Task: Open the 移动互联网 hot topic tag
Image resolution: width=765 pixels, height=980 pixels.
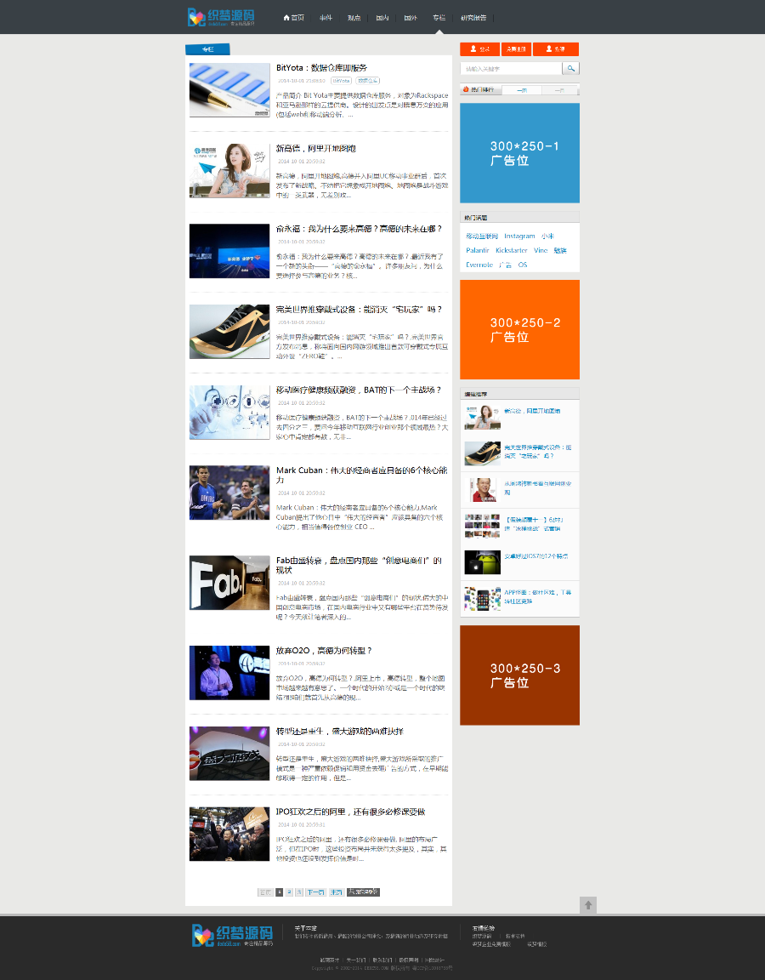Action: [x=481, y=236]
